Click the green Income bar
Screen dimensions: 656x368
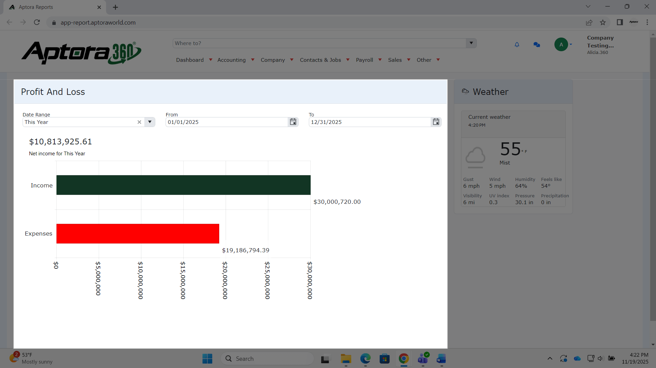pos(183,185)
